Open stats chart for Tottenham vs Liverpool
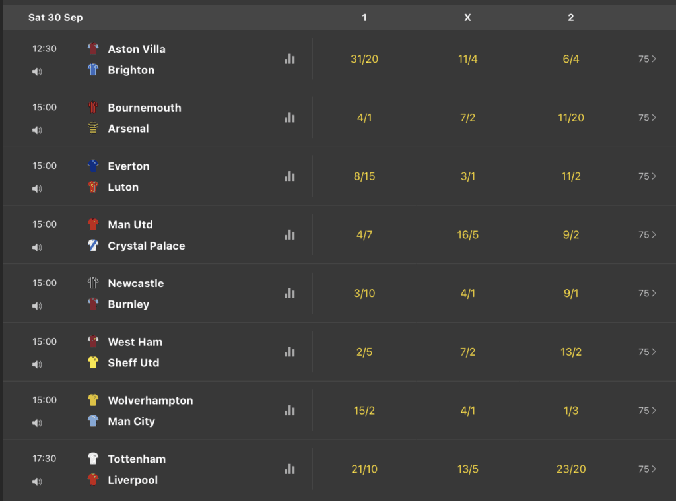 click(x=290, y=469)
